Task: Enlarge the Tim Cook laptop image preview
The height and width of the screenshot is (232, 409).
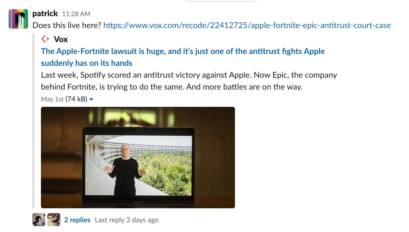Action: click(x=138, y=158)
